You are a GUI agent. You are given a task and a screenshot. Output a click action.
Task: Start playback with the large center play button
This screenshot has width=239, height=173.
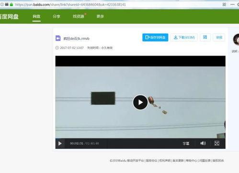pos(140,102)
